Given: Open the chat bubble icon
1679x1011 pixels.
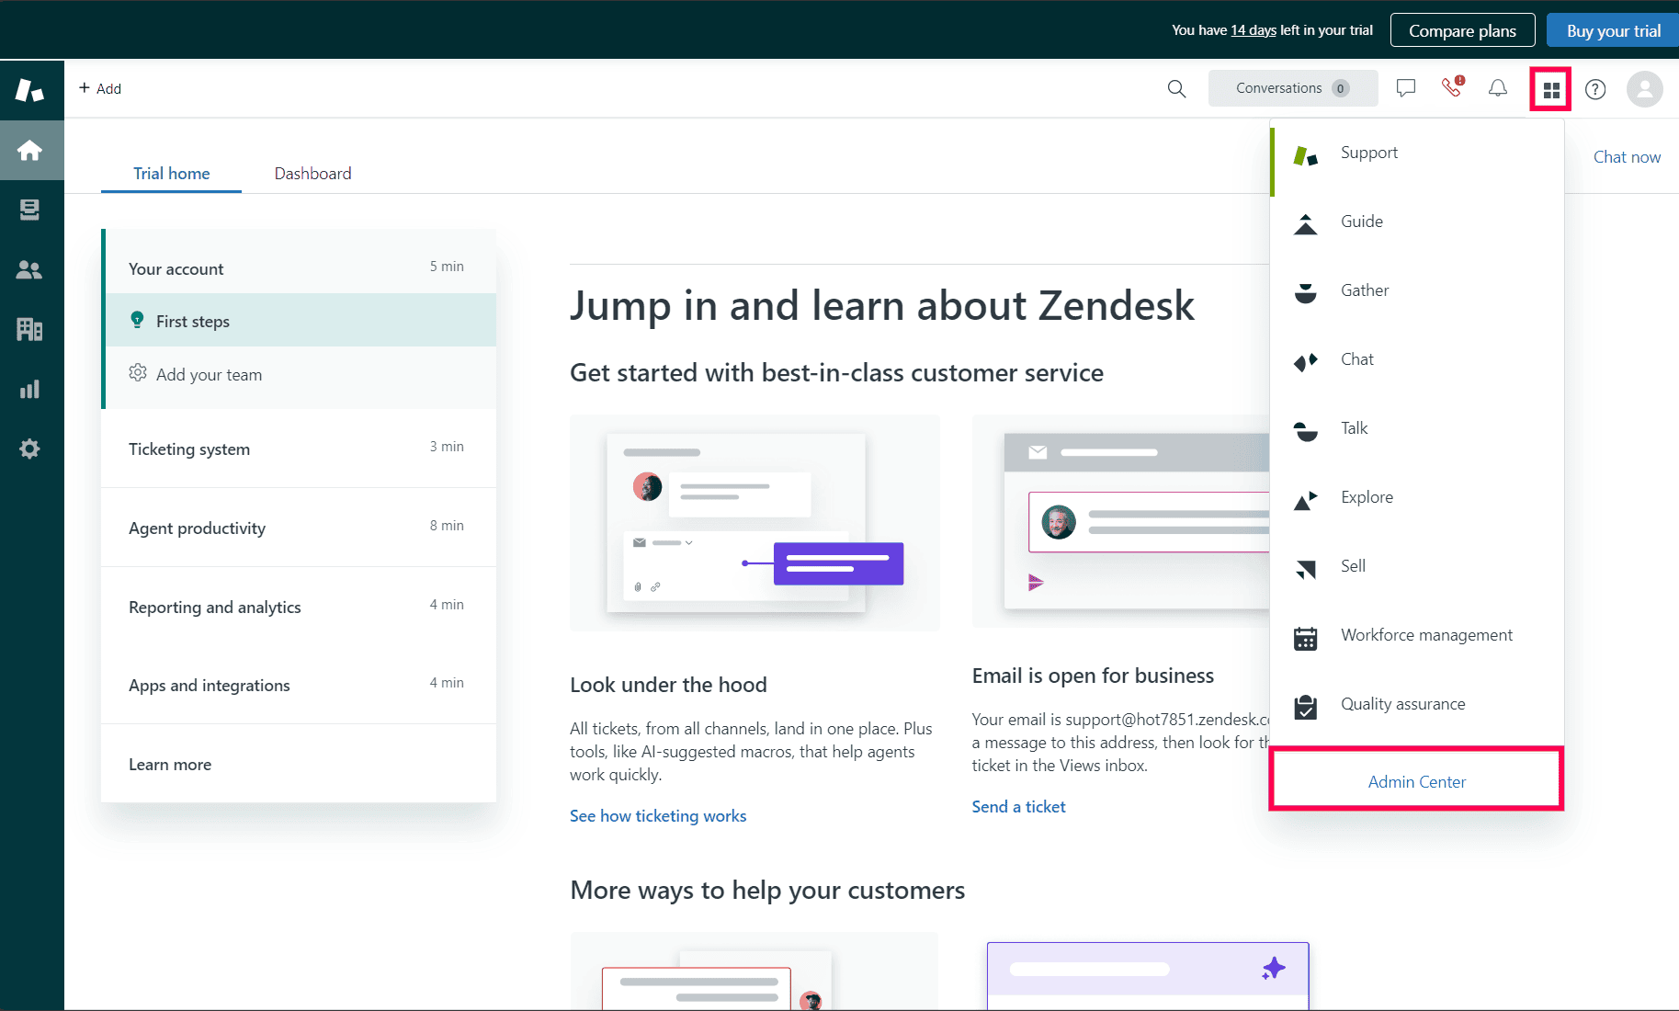Looking at the screenshot, I should [x=1406, y=88].
